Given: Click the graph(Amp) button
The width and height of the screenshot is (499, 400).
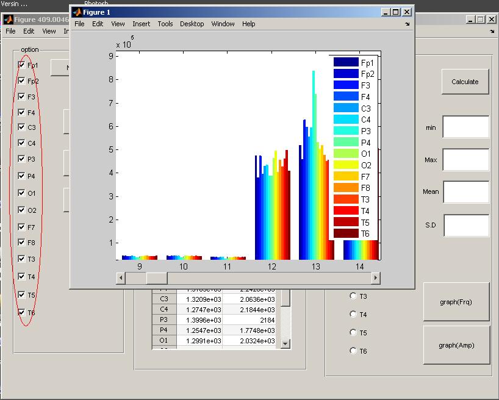Looking at the screenshot, I should (x=456, y=345).
